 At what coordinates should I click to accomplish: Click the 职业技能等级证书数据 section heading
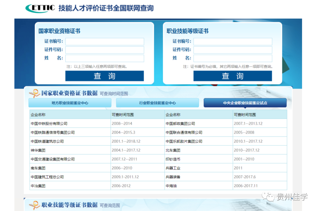69,205
